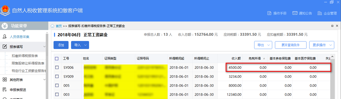Check the row SY006 checkbox
This screenshot has height=99, width=341.
coord(57,67)
